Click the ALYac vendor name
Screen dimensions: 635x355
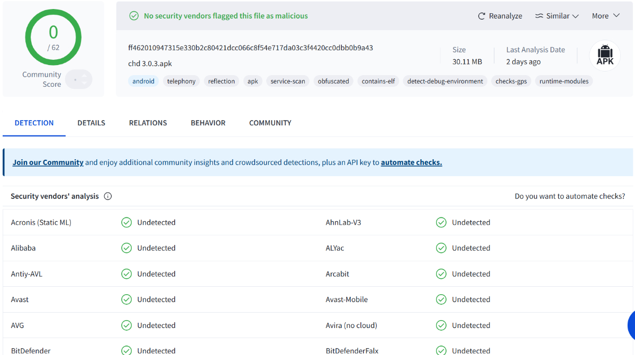[335, 248]
